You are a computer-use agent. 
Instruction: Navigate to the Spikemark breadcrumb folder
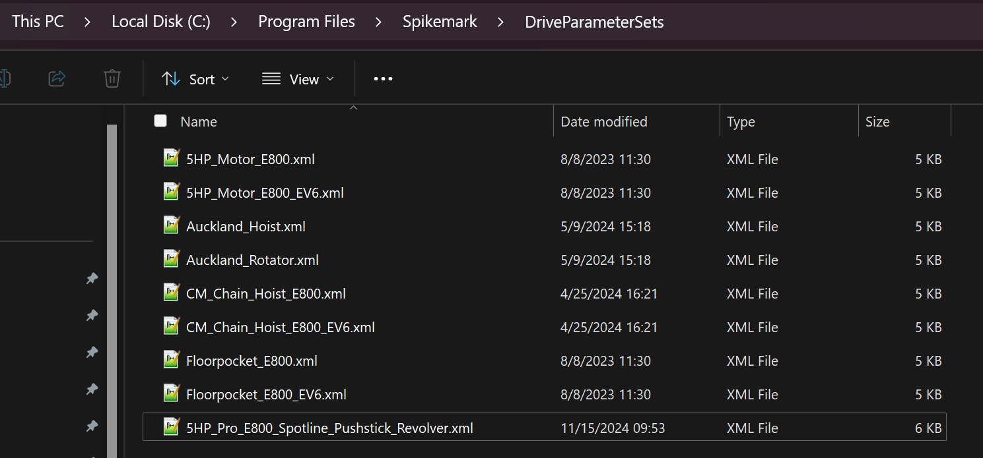[x=440, y=22]
